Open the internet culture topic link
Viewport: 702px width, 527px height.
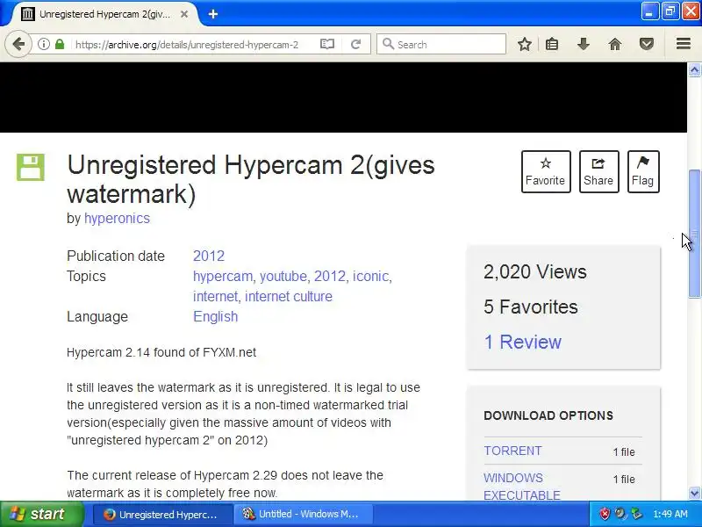[x=289, y=296]
